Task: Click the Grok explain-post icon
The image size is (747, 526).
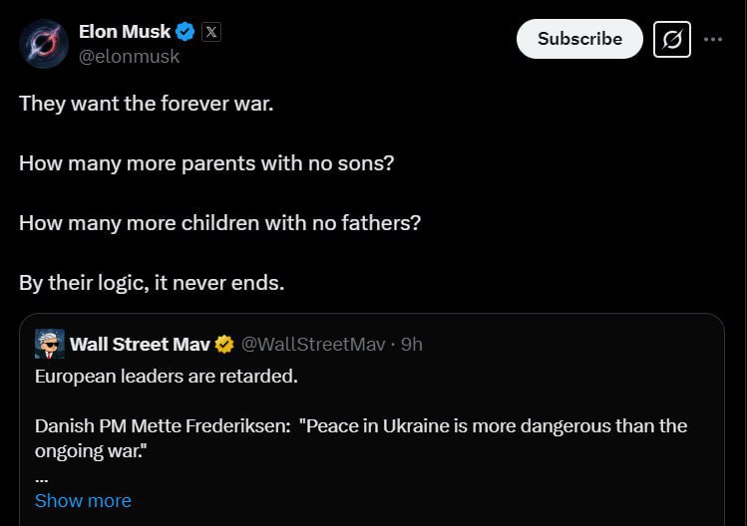Action: click(x=672, y=39)
